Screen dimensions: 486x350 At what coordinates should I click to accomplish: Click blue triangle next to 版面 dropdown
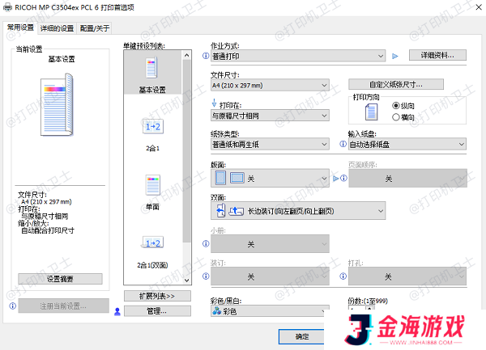click(x=335, y=178)
